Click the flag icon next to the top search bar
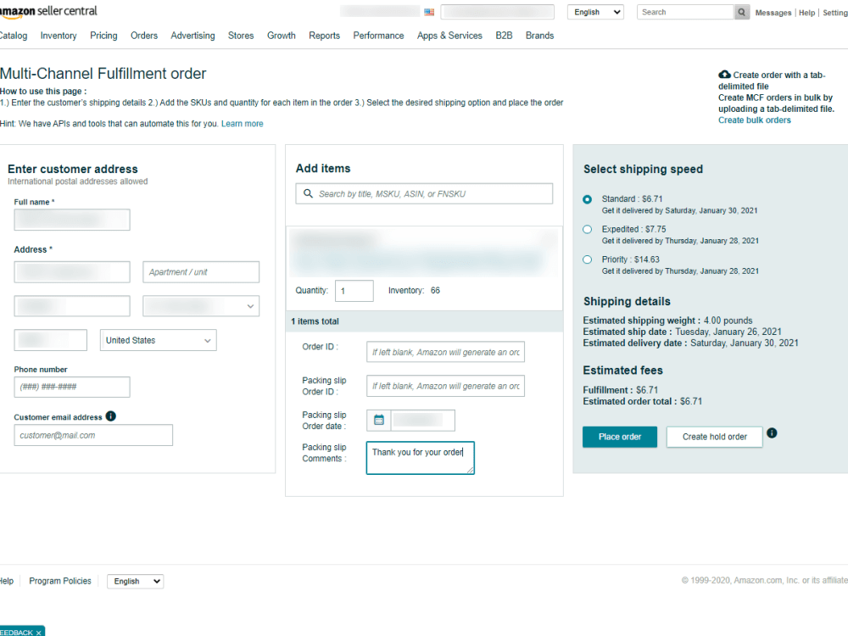Screen dimensions: 848x636 (x=429, y=12)
